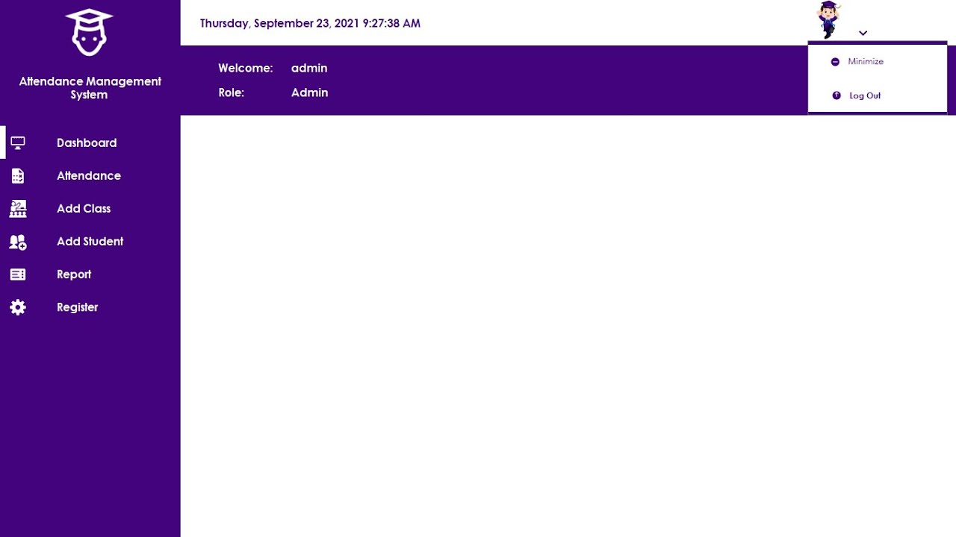Click the 'Role:' label
The height and width of the screenshot is (537, 956).
[x=231, y=92]
